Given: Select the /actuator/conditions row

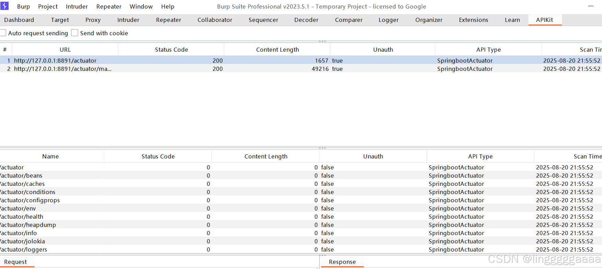Looking at the screenshot, I should [x=301, y=192].
